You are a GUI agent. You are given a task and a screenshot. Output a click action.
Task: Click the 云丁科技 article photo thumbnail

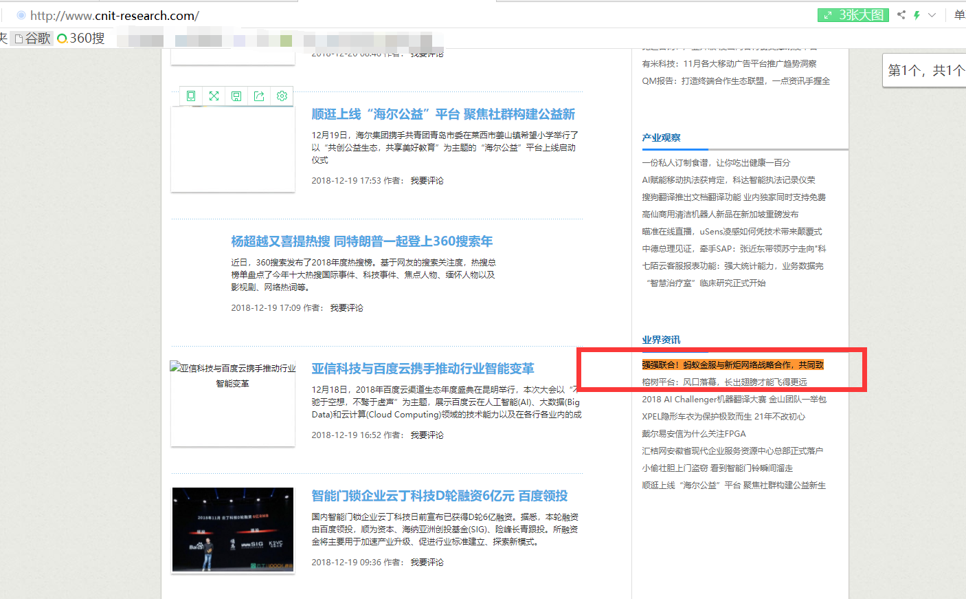(233, 530)
